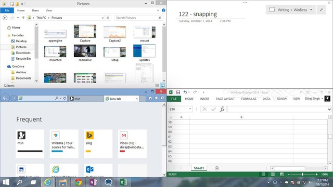Open Internet Explorer Home icon
The width and height of the screenshot is (333, 187).
150,98
